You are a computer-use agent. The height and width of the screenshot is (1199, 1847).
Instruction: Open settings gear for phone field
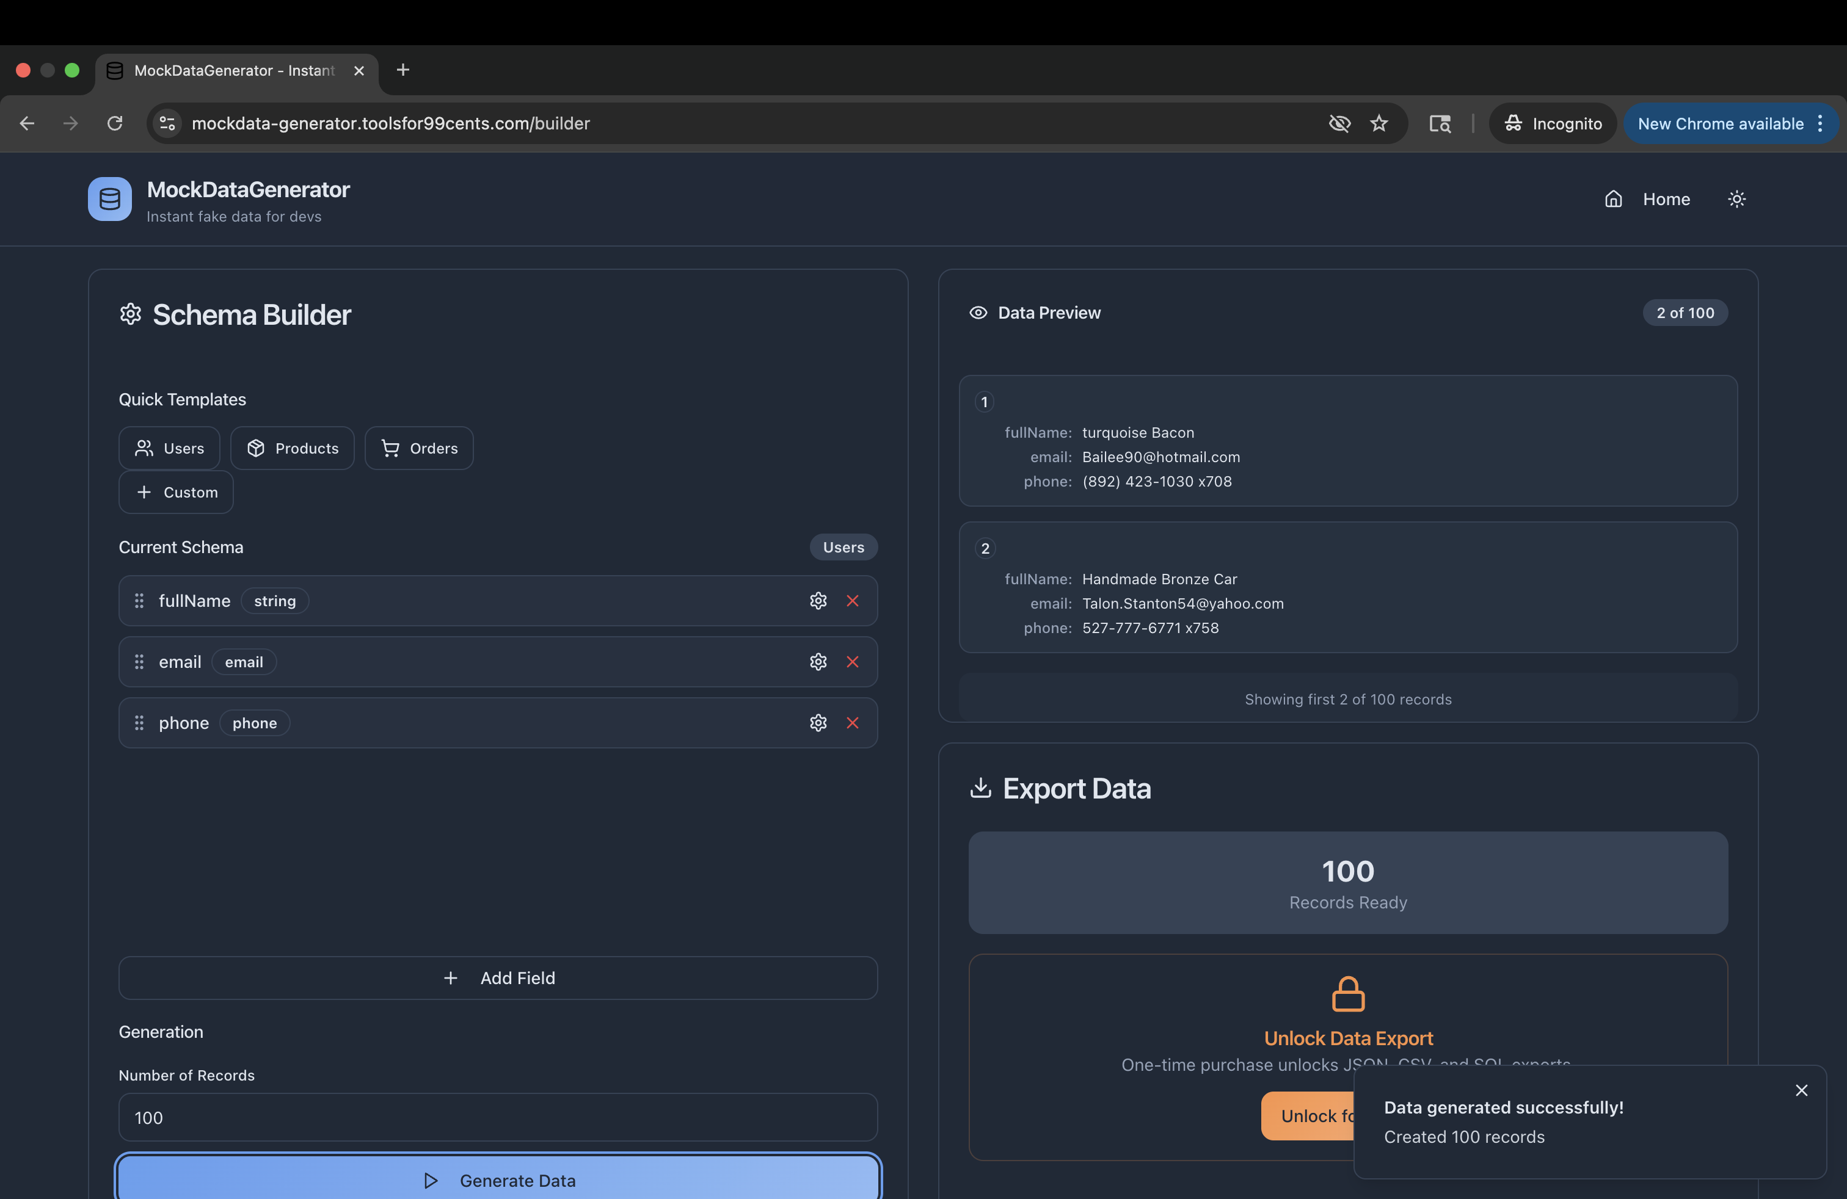pyautogui.click(x=818, y=723)
